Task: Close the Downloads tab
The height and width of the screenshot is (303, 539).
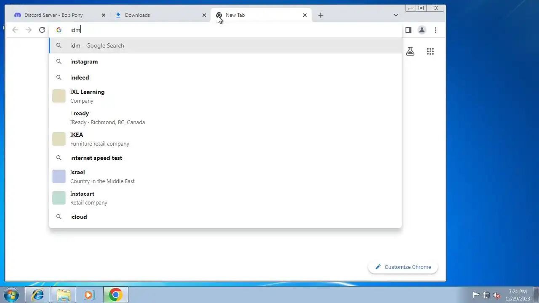Action: click(x=204, y=15)
